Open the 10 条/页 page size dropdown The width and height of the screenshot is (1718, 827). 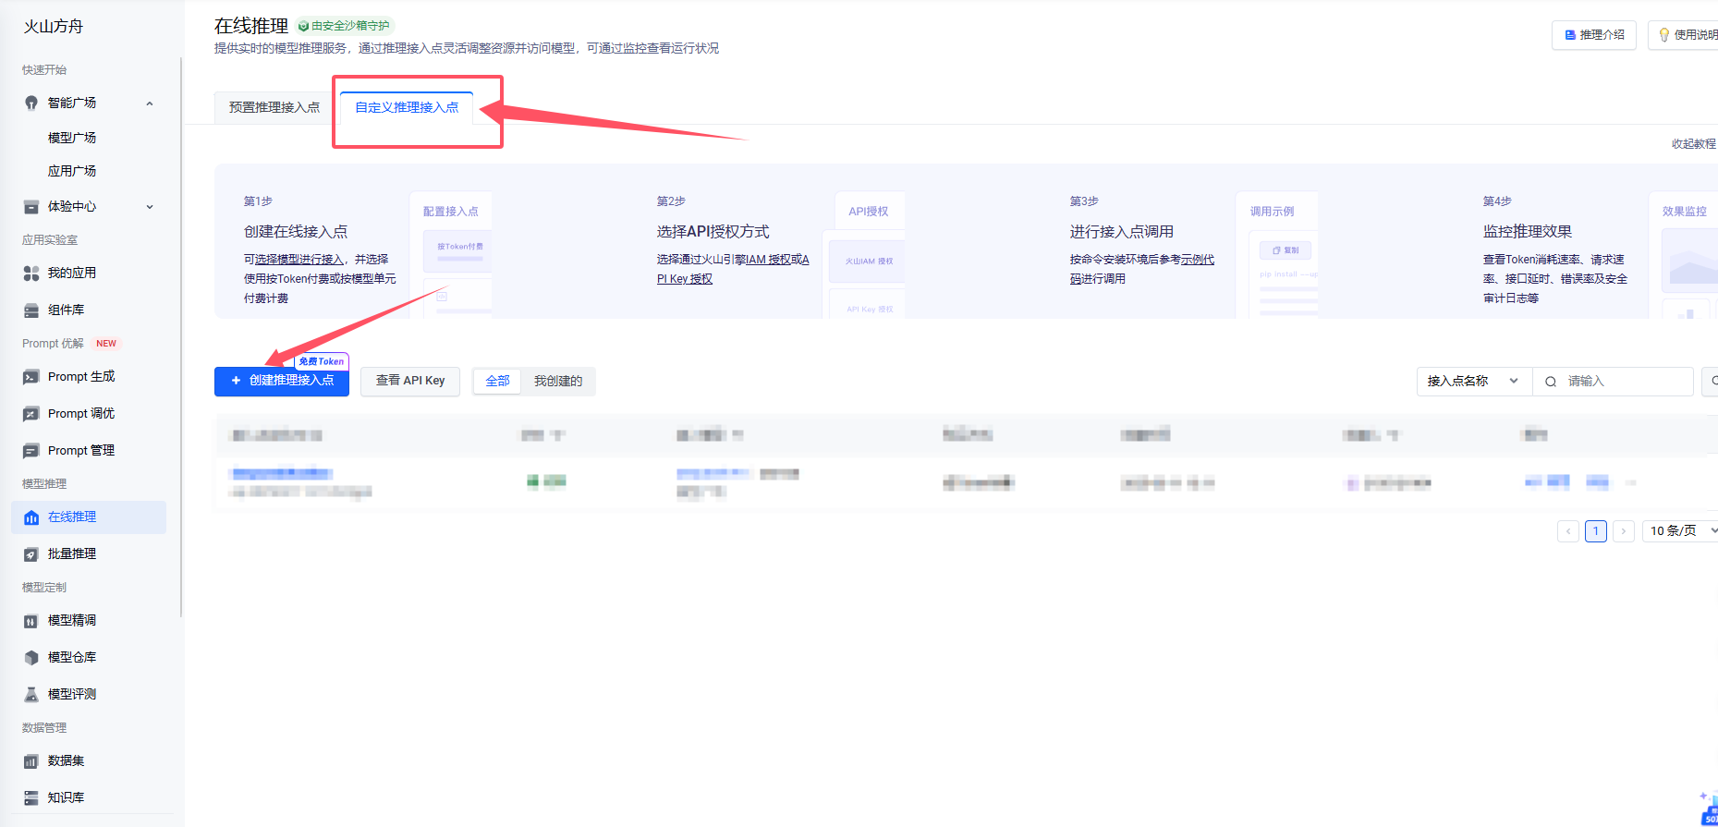(1681, 530)
